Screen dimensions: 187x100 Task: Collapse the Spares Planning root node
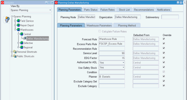click(x=12, y=16)
